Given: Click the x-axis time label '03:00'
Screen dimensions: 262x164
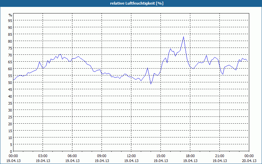Looking at the screenshot, I should (x=43, y=156).
